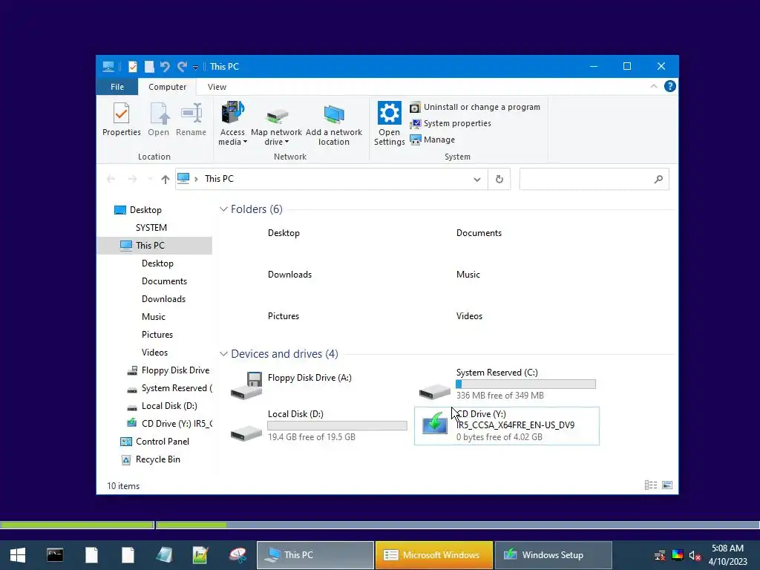Select Floppy Disk Drive in navigation tree
The image size is (760, 570).
[x=168, y=370]
